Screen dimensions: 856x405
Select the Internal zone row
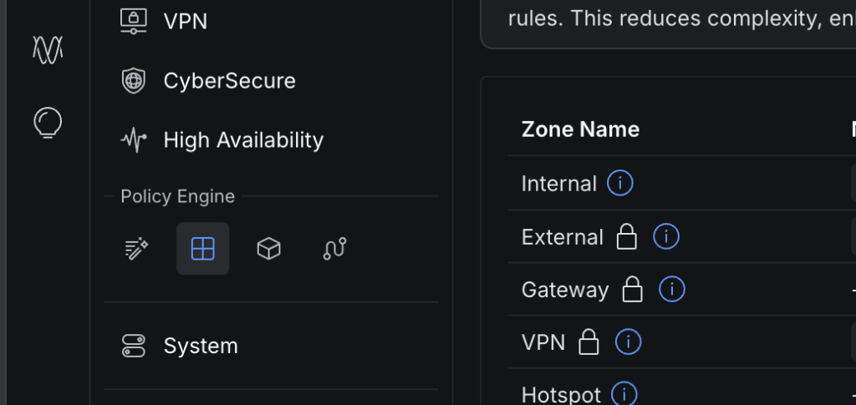tap(682, 183)
